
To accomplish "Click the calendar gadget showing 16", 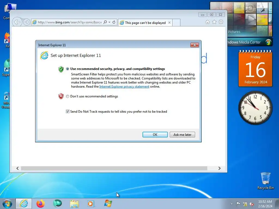I will point(255,68).
